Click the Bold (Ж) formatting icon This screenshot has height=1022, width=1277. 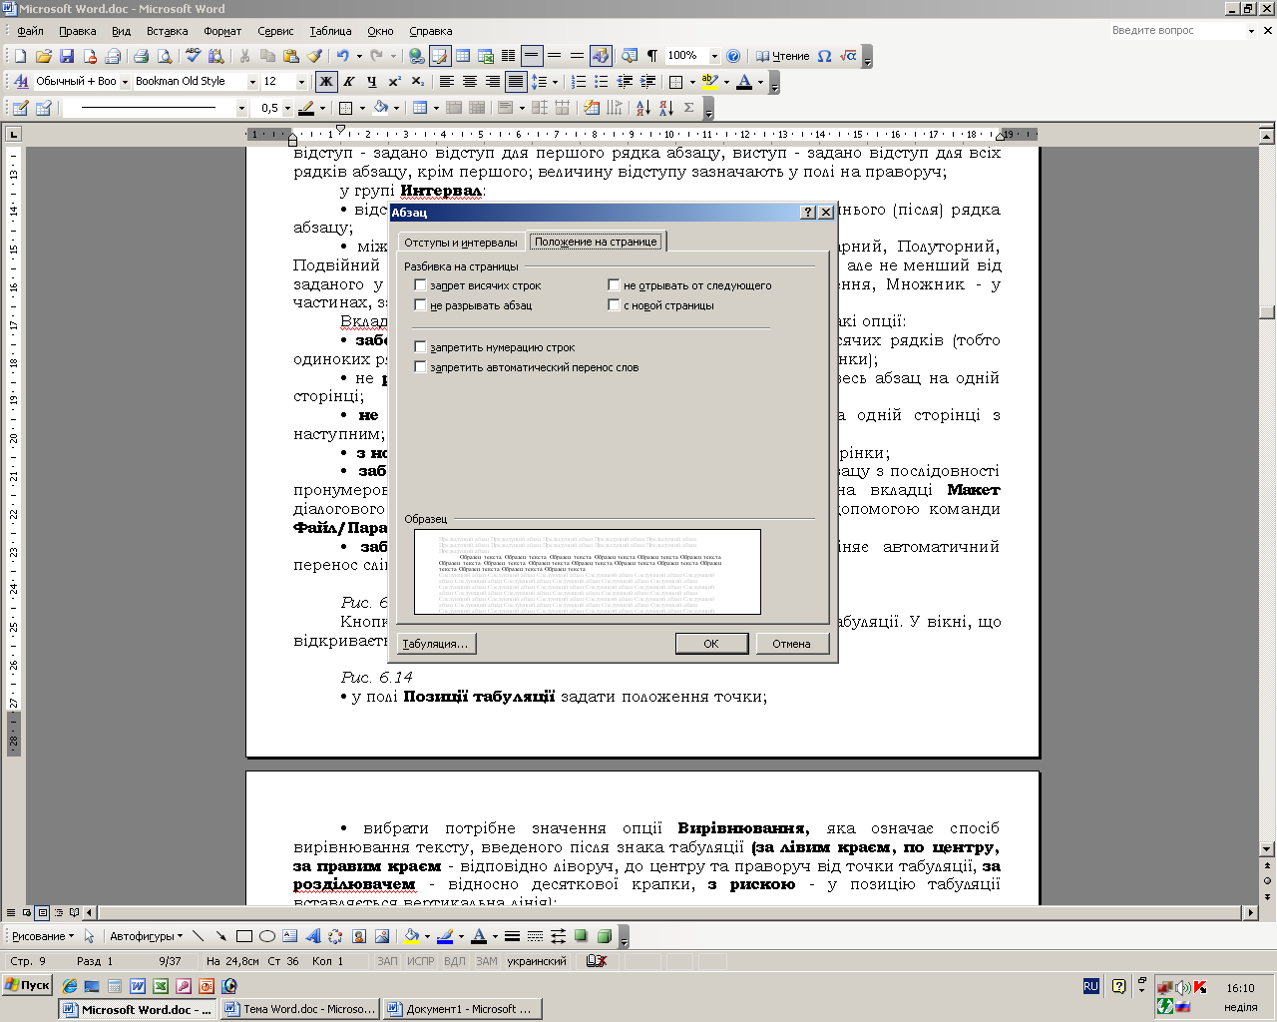coord(326,82)
